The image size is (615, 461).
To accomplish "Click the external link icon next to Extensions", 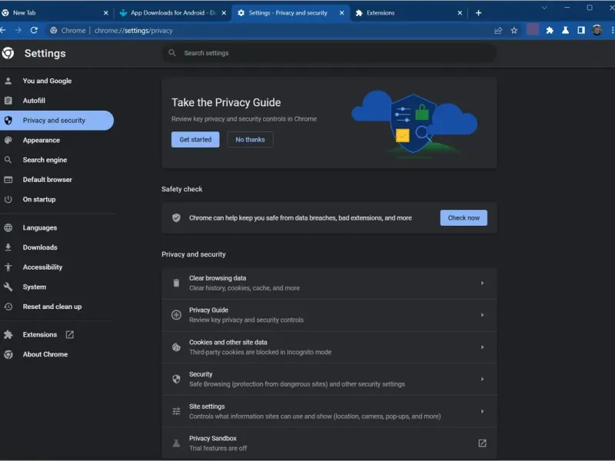I will coord(69,334).
